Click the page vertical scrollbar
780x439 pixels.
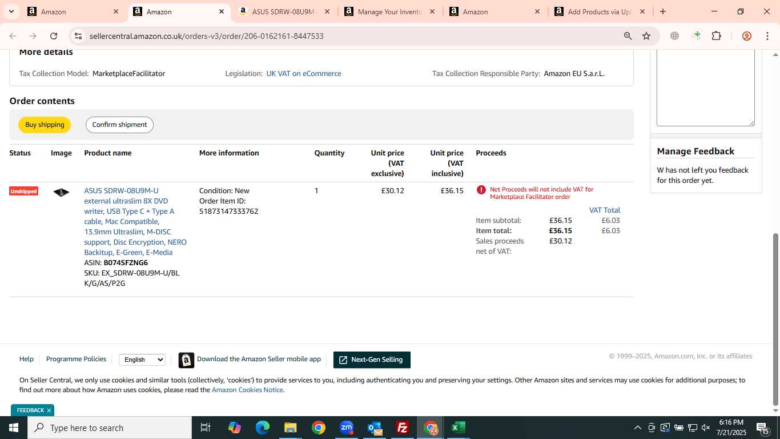775,319
